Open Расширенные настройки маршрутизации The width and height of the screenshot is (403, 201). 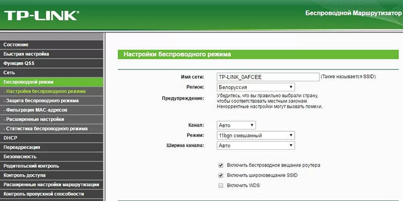tap(51, 184)
